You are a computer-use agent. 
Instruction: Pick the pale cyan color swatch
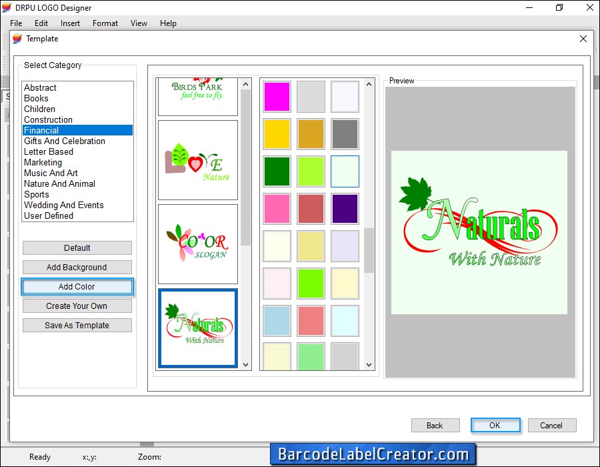345,321
